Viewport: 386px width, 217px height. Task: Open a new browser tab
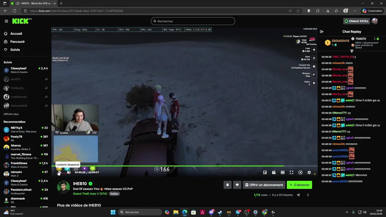(61, 3)
